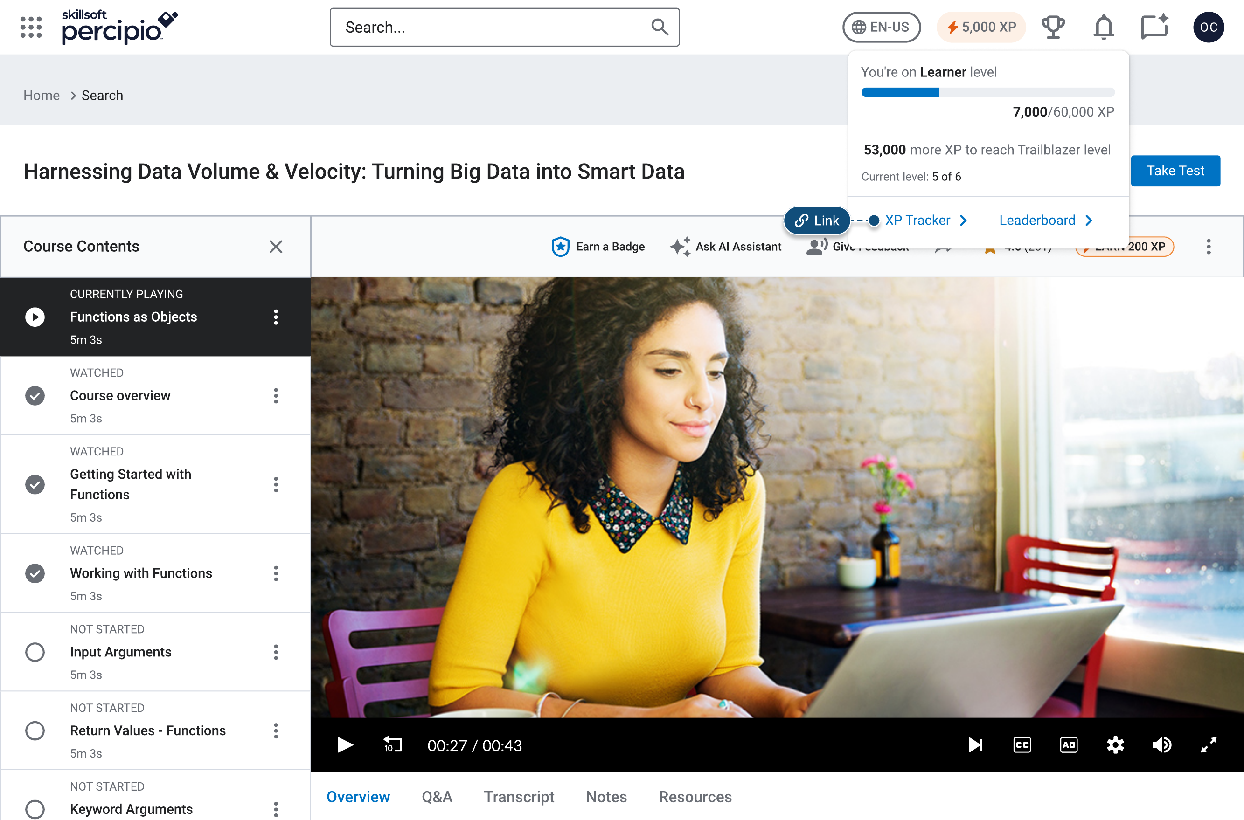Screen dimensions: 1244x820
Task: Open options for Functions as Objects
Action: pos(276,317)
